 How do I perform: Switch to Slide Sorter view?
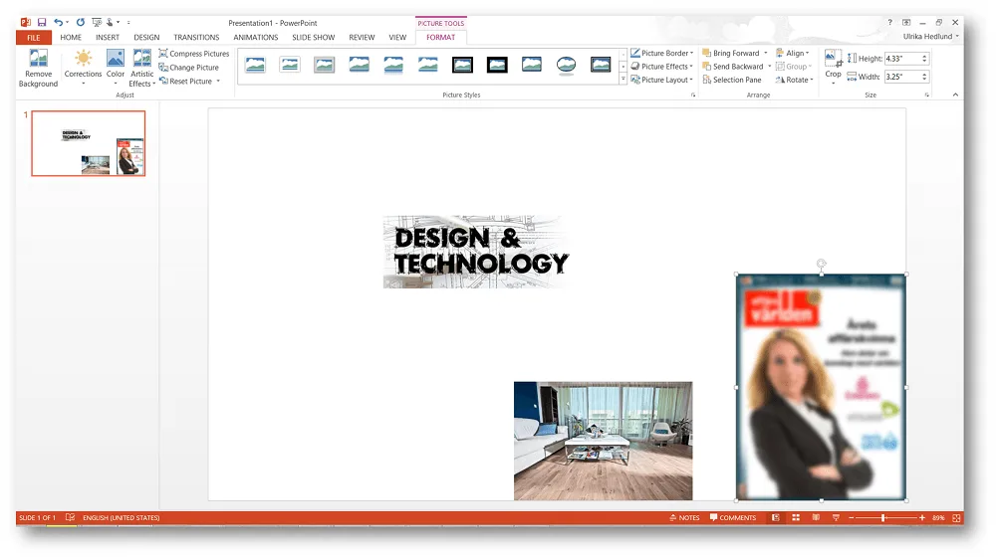click(795, 518)
